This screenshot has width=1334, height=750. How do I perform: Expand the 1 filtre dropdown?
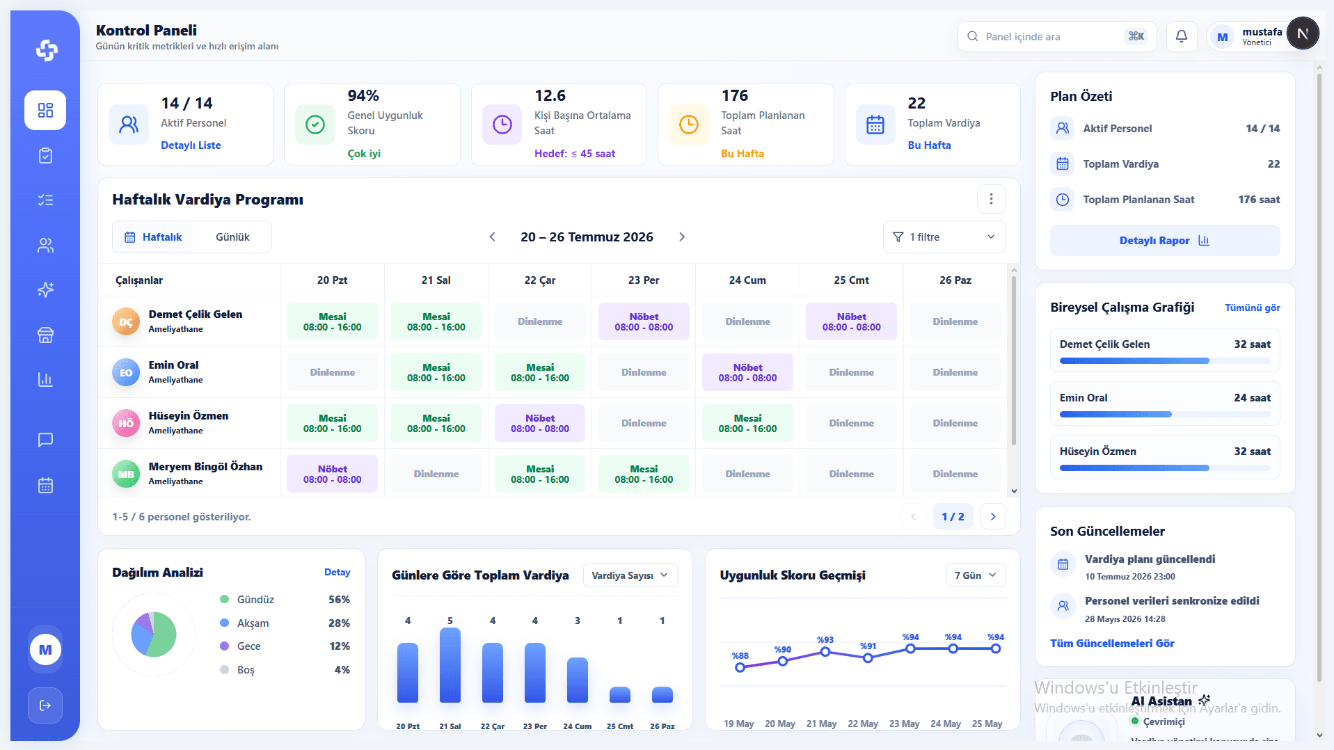pos(944,237)
